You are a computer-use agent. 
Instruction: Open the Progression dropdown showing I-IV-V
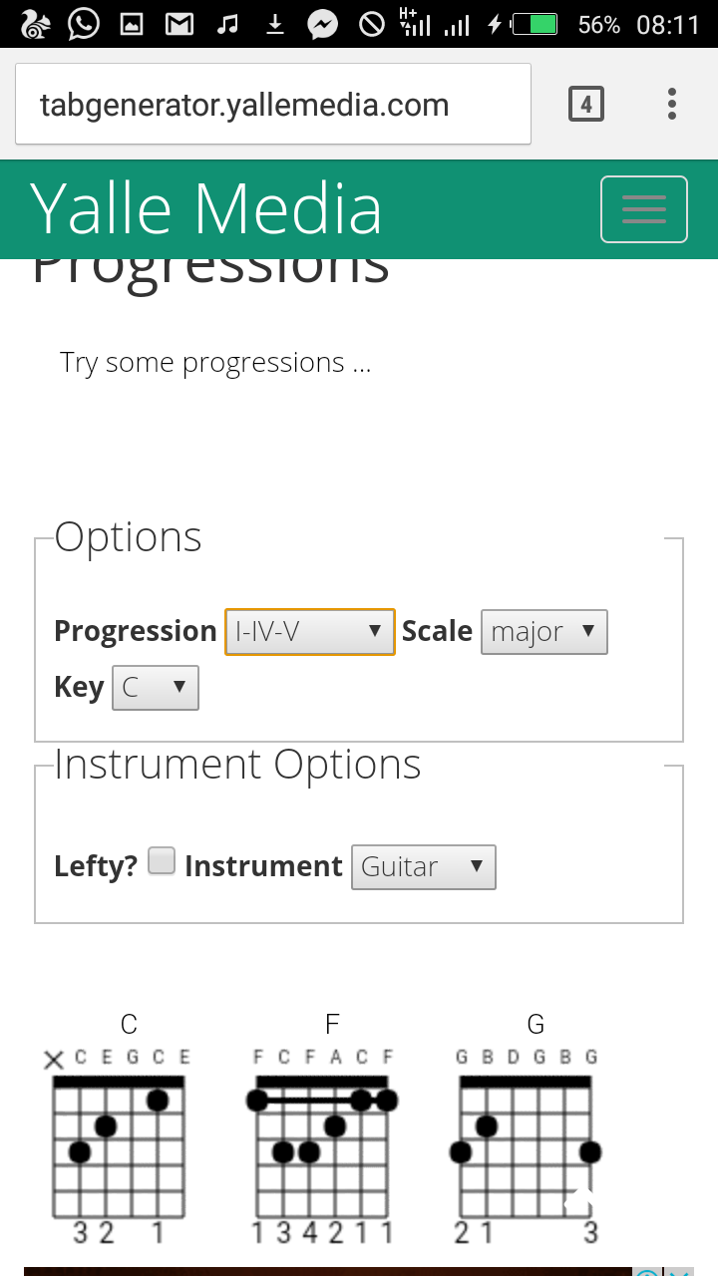310,631
